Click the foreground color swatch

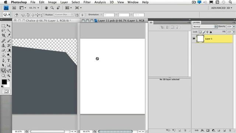click(x=4, y=82)
